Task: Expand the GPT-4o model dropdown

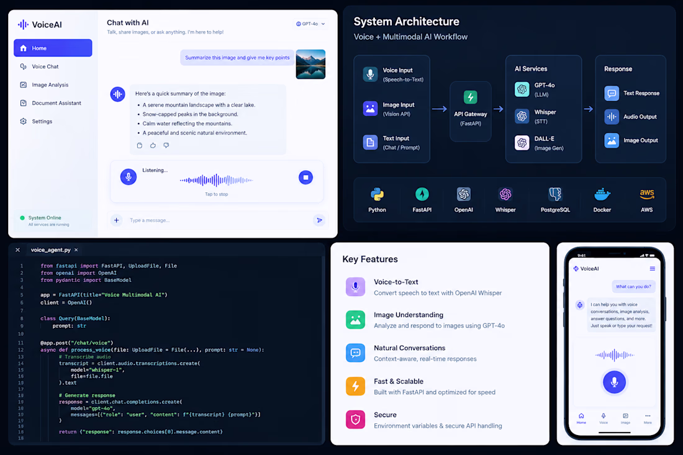Action: coord(310,24)
